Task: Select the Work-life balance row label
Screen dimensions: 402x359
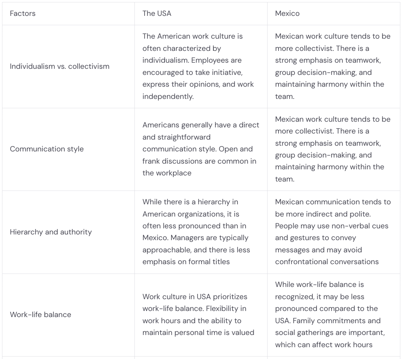Action: [40, 315]
